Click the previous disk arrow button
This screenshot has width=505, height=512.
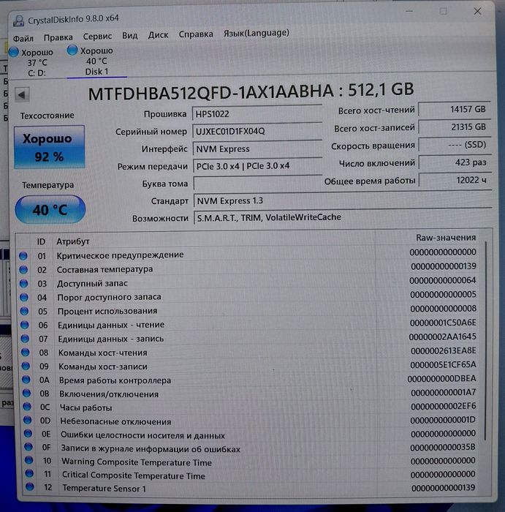click(22, 95)
